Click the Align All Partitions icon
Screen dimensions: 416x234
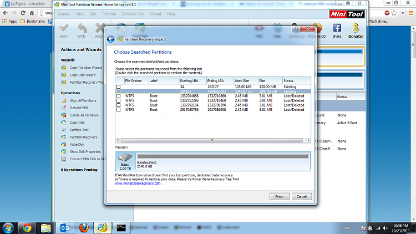64,100
